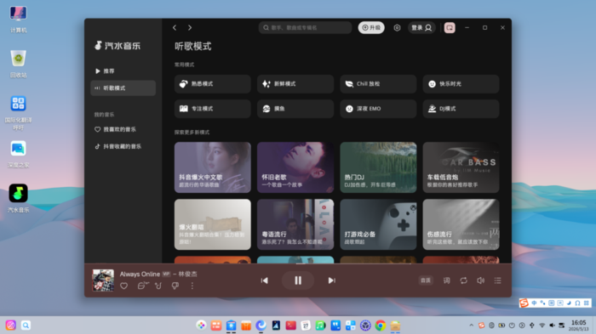Open the Always Online album cover
The image size is (596, 334).
click(x=103, y=280)
